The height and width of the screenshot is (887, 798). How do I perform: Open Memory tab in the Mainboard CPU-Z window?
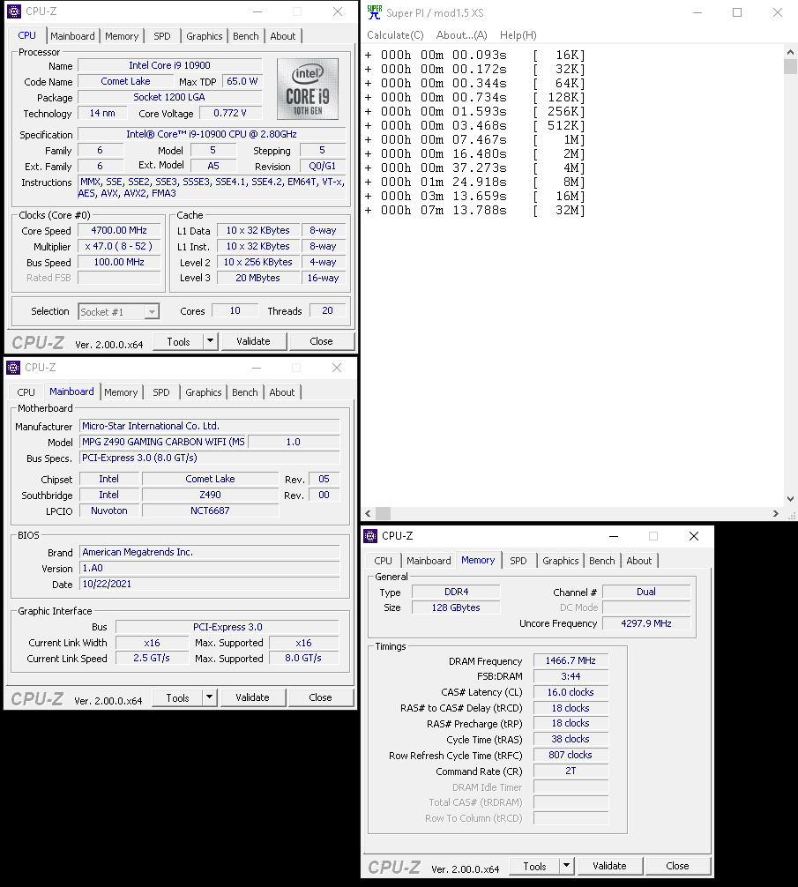click(121, 392)
